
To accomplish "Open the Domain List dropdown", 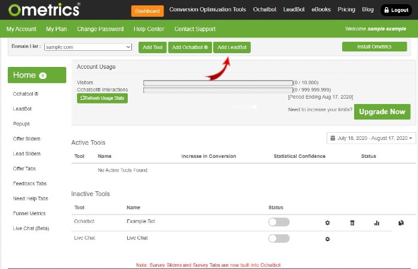I will [x=88, y=47].
